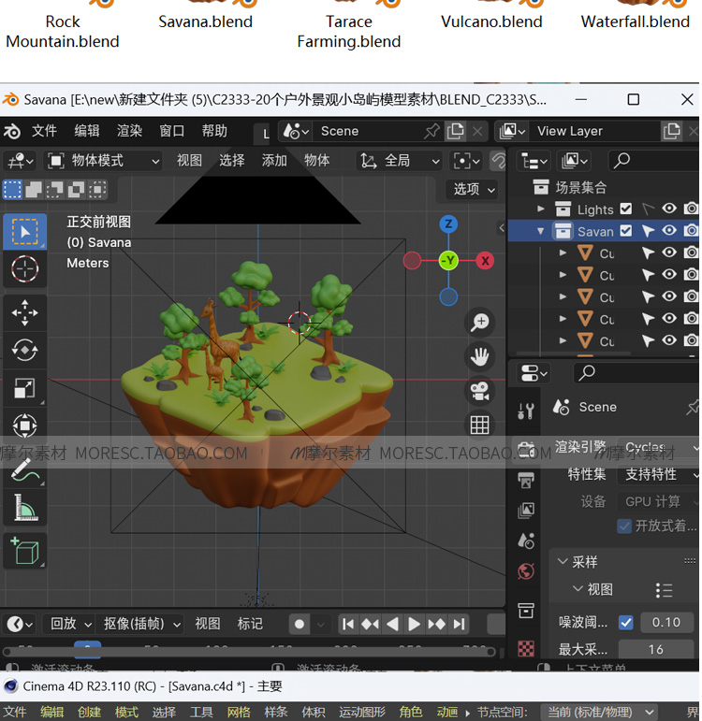
Task: Activate the 3D Cursor tool
Action: point(25,268)
